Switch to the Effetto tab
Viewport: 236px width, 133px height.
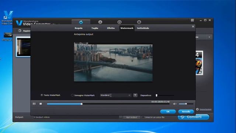point(111,28)
